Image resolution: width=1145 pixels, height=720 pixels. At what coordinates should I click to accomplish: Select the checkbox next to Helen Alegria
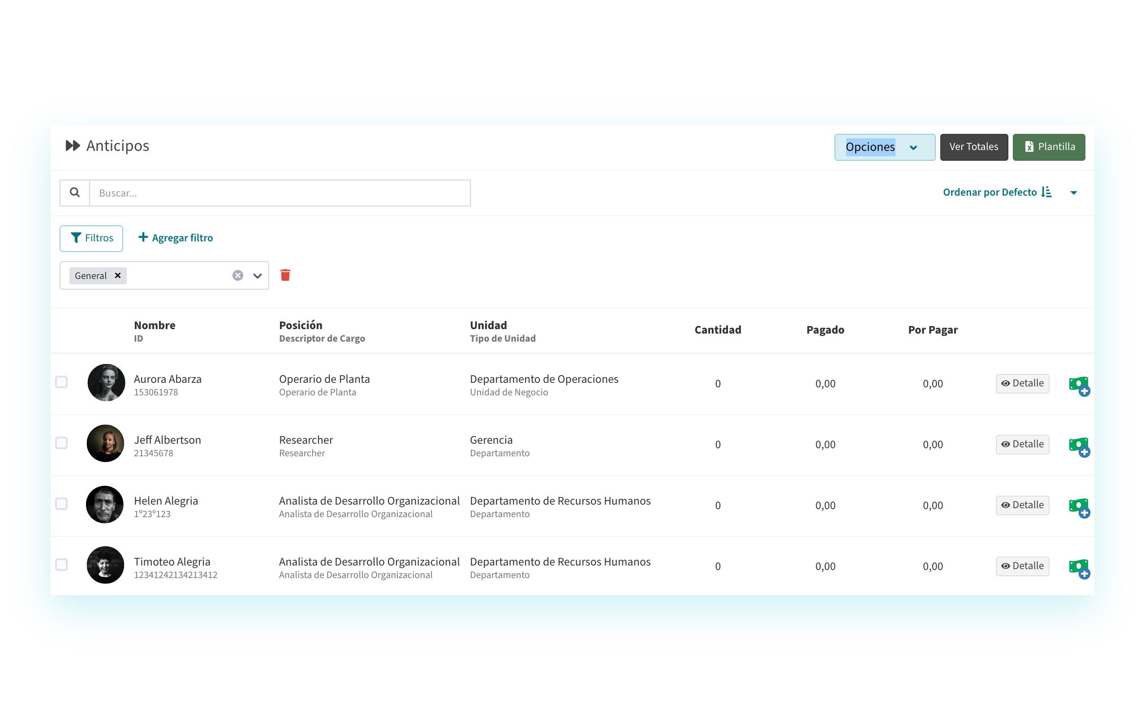(61, 504)
